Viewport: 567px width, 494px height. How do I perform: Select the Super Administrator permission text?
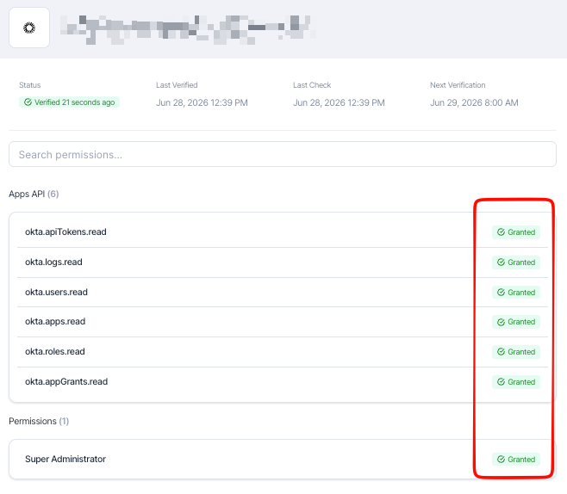click(x=65, y=459)
